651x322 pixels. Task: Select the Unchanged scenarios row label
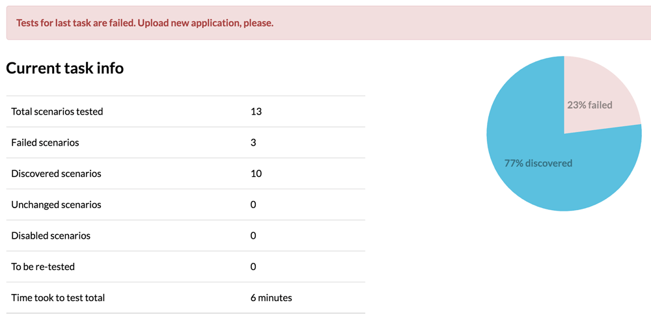click(x=56, y=205)
